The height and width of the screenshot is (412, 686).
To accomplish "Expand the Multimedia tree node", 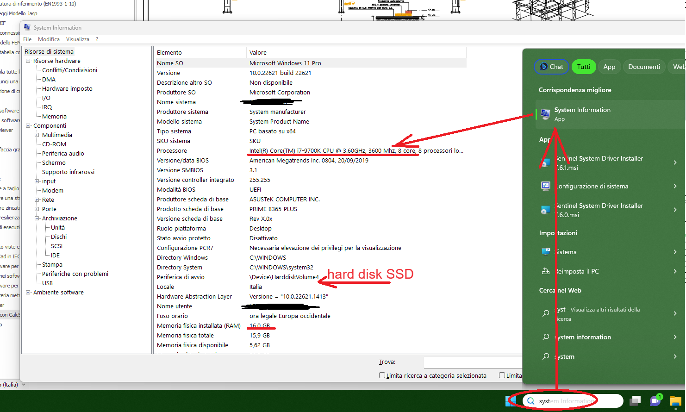I will [37, 135].
